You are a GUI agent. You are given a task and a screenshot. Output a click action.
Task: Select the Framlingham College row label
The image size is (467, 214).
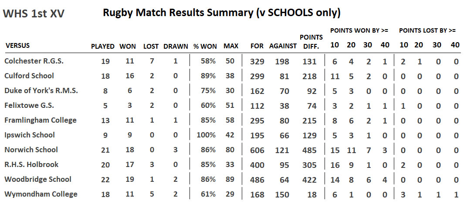point(40,120)
